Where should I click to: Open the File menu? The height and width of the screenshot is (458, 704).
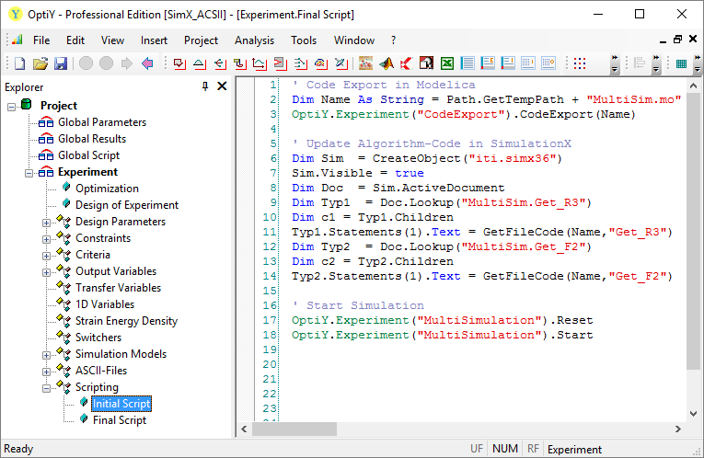tap(41, 40)
